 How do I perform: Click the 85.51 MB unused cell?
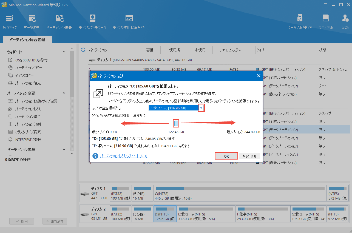[x=205, y=163]
